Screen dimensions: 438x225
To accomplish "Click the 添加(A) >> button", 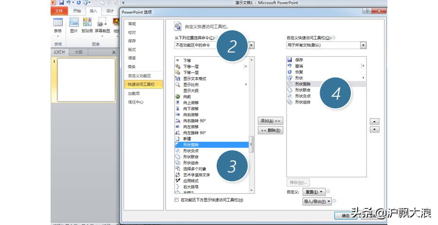I will click(271, 121).
